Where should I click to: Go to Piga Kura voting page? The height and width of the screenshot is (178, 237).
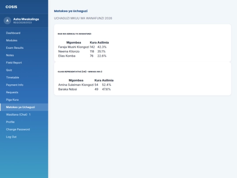click(x=24, y=100)
